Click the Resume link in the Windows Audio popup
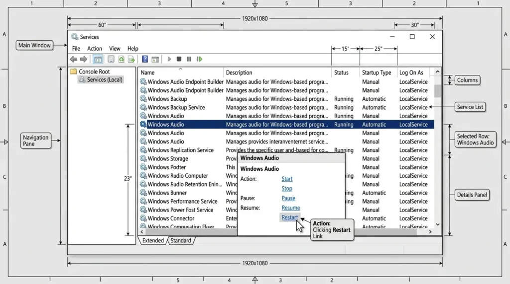This screenshot has width=510, height=284. click(x=291, y=208)
